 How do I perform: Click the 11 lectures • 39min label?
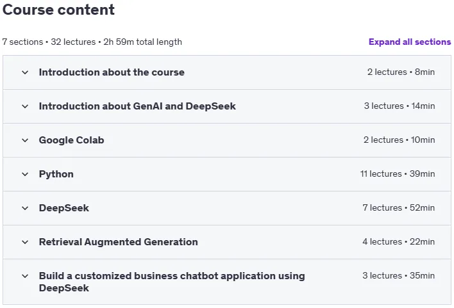click(398, 174)
